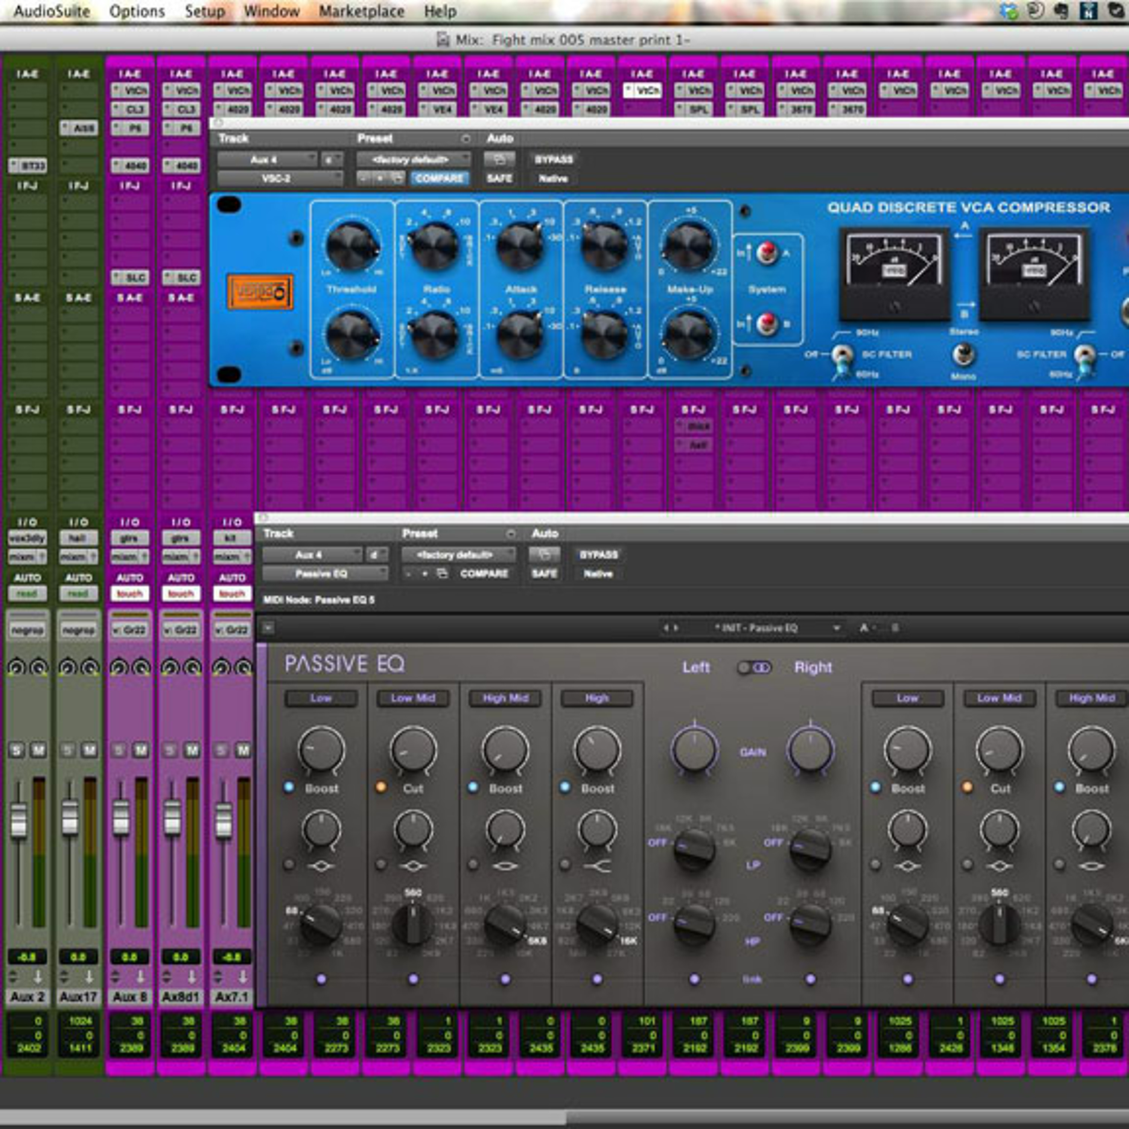
Task: Click SAFE in the Passive EQ plugin window
Action: pos(544,573)
